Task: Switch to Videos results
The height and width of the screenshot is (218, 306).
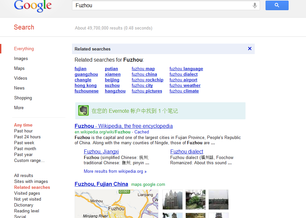Action: point(20,78)
